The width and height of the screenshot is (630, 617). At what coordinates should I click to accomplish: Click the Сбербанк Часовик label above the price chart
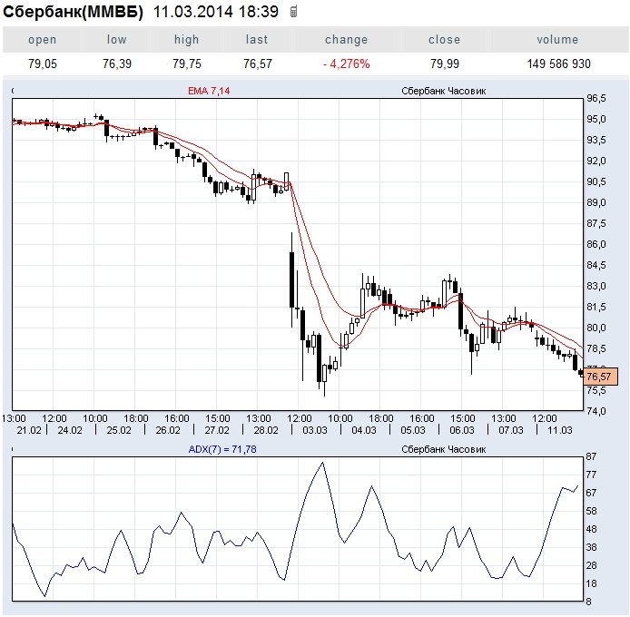(x=444, y=91)
